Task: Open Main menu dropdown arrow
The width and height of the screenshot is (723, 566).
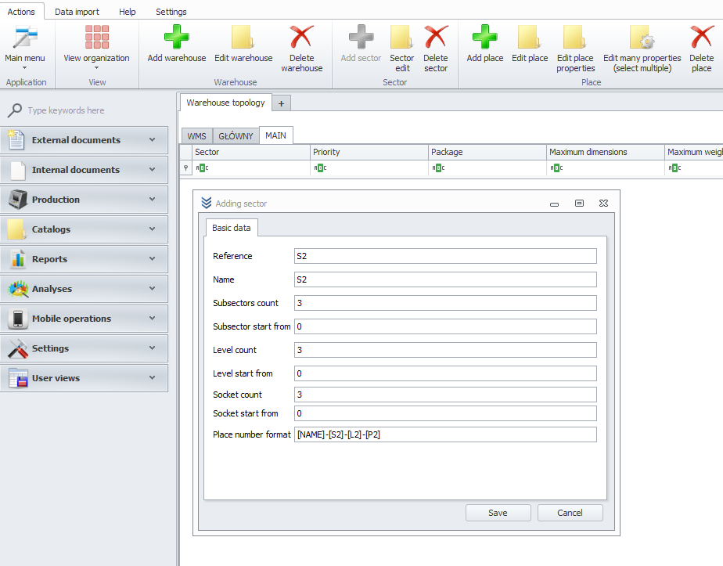Action: (x=24, y=68)
